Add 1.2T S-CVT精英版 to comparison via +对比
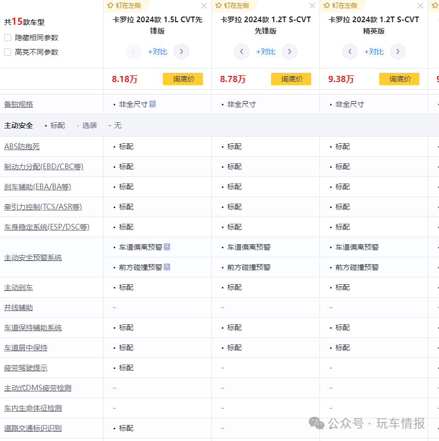439x441 pixels. tap(374, 52)
